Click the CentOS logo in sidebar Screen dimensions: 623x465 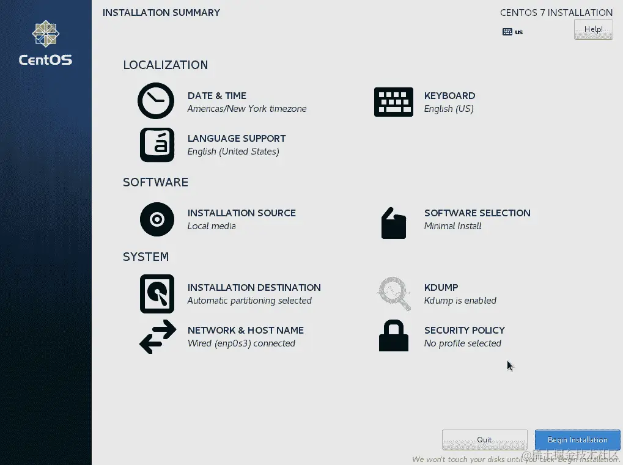click(x=45, y=43)
